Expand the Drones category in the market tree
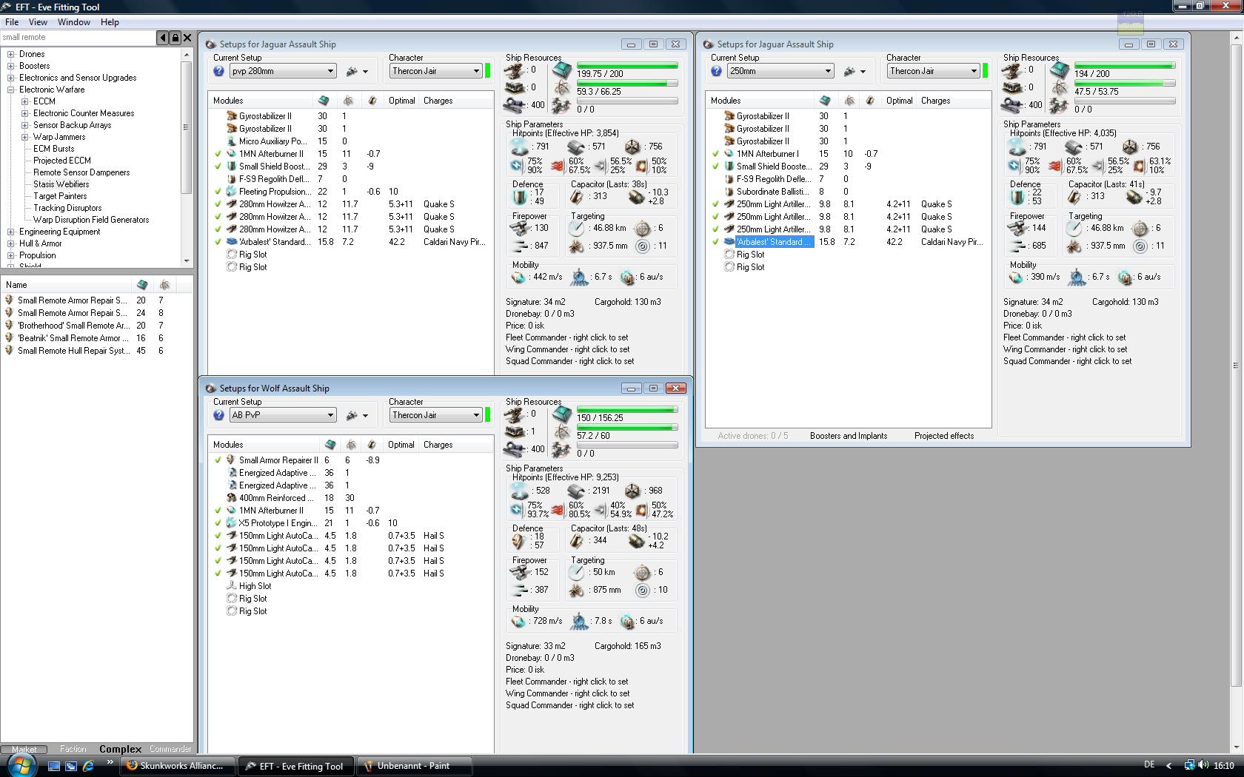The image size is (1244, 777). click(x=11, y=54)
